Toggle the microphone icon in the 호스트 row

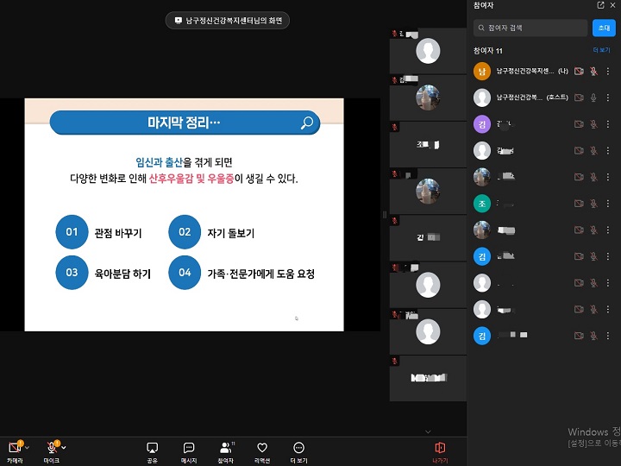coord(593,98)
